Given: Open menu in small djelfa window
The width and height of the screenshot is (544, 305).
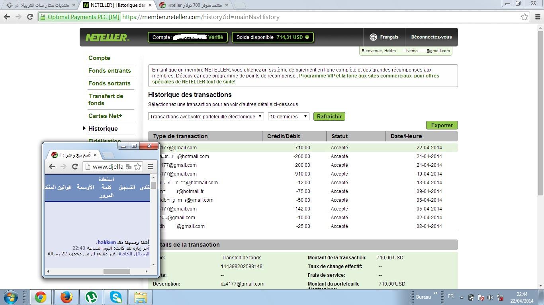Looking at the screenshot, I should click(x=150, y=167).
